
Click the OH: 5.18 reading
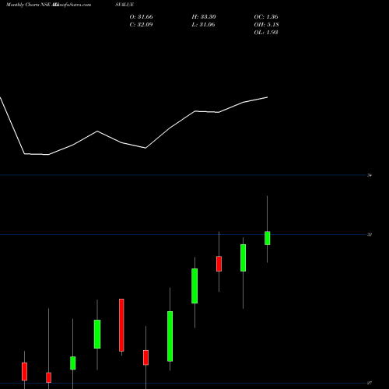coord(266,25)
